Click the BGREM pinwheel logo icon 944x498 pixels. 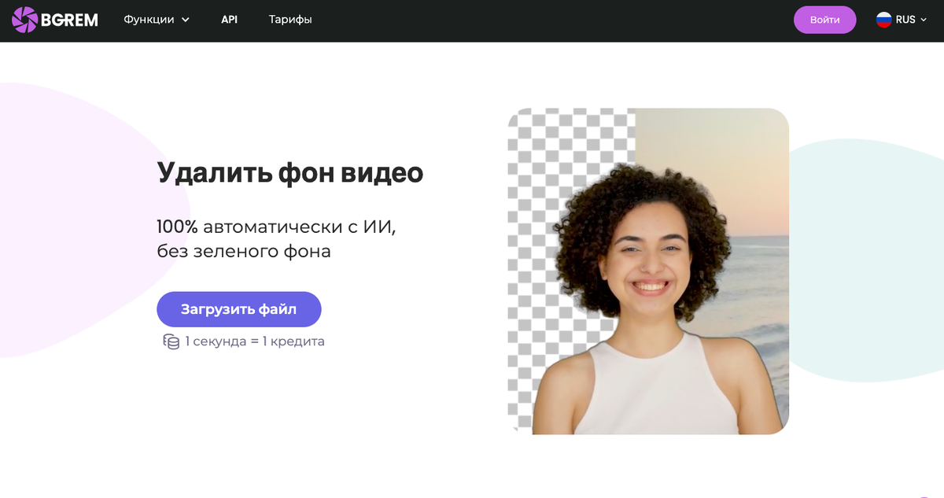point(25,19)
